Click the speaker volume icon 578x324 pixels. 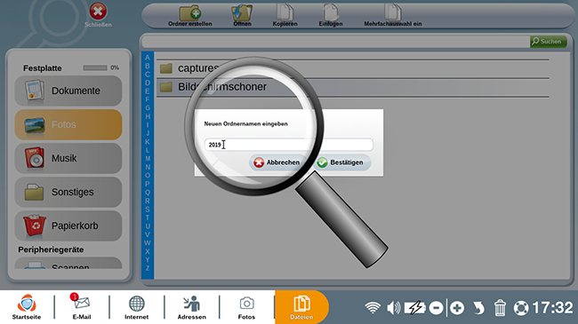click(393, 308)
